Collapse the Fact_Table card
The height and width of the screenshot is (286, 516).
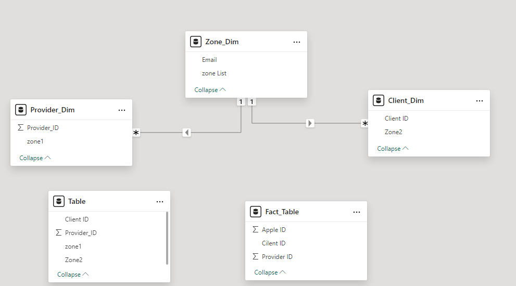[x=270, y=272]
